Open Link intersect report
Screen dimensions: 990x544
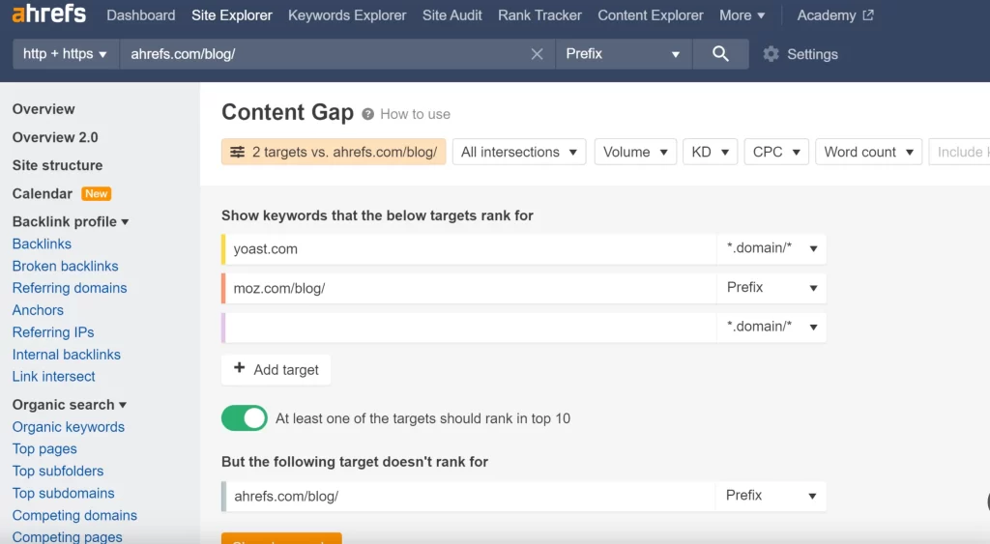(54, 376)
